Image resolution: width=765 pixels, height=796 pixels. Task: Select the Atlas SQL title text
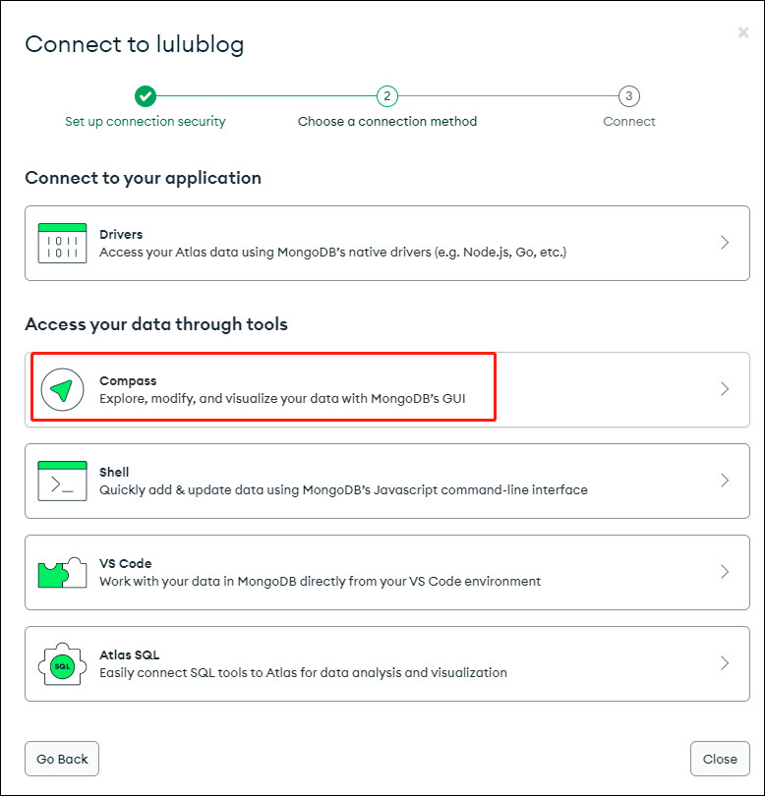pyautogui.click(x=129, y=654)
